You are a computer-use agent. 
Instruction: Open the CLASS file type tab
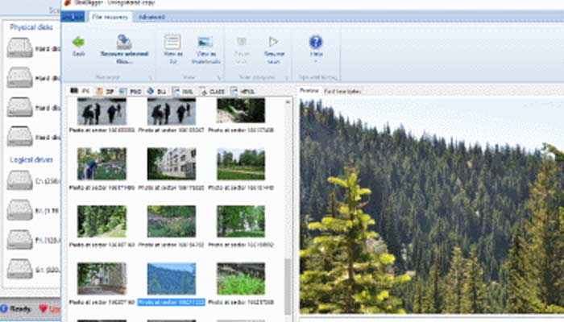(213, 92)
